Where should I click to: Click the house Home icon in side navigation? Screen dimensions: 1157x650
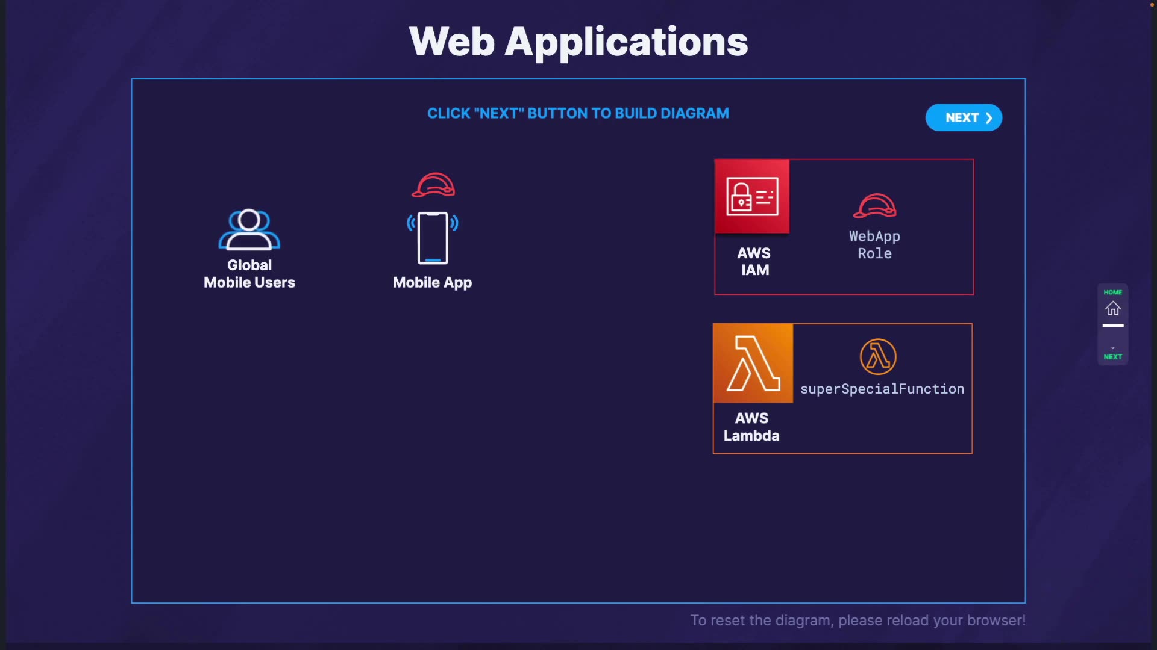coord(1112,309)
